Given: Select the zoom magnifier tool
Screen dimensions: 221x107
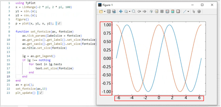Looking at the screenshot, I should [x=126, y=11].
